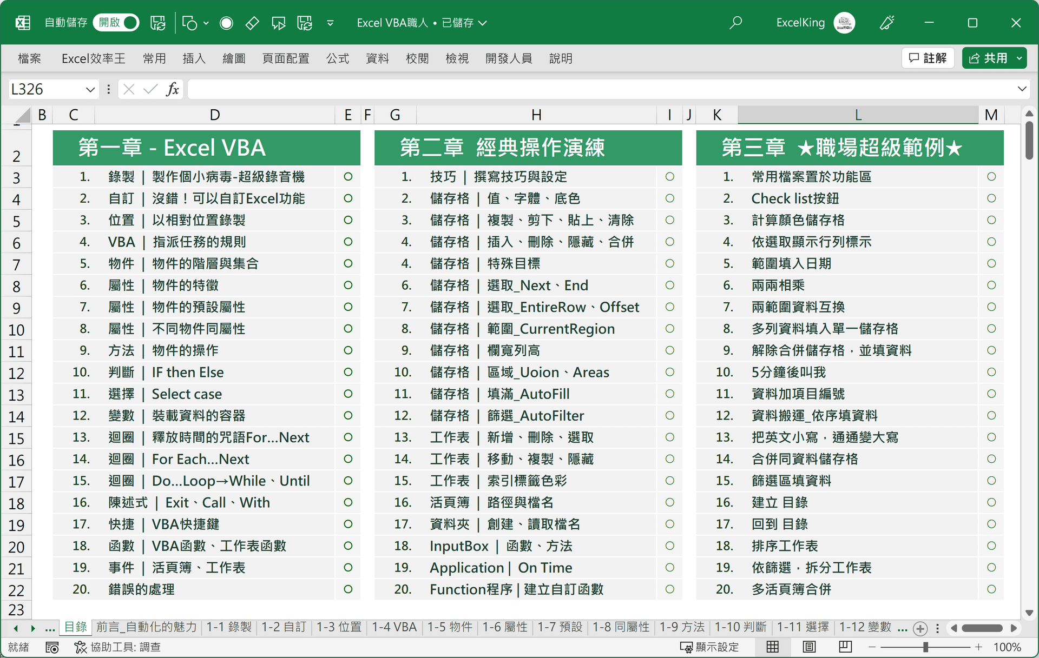Open the Name Box dropdown arrow
Image resolution: width=1039 pixels, height=658 pixels.
[x=90, y=89]
